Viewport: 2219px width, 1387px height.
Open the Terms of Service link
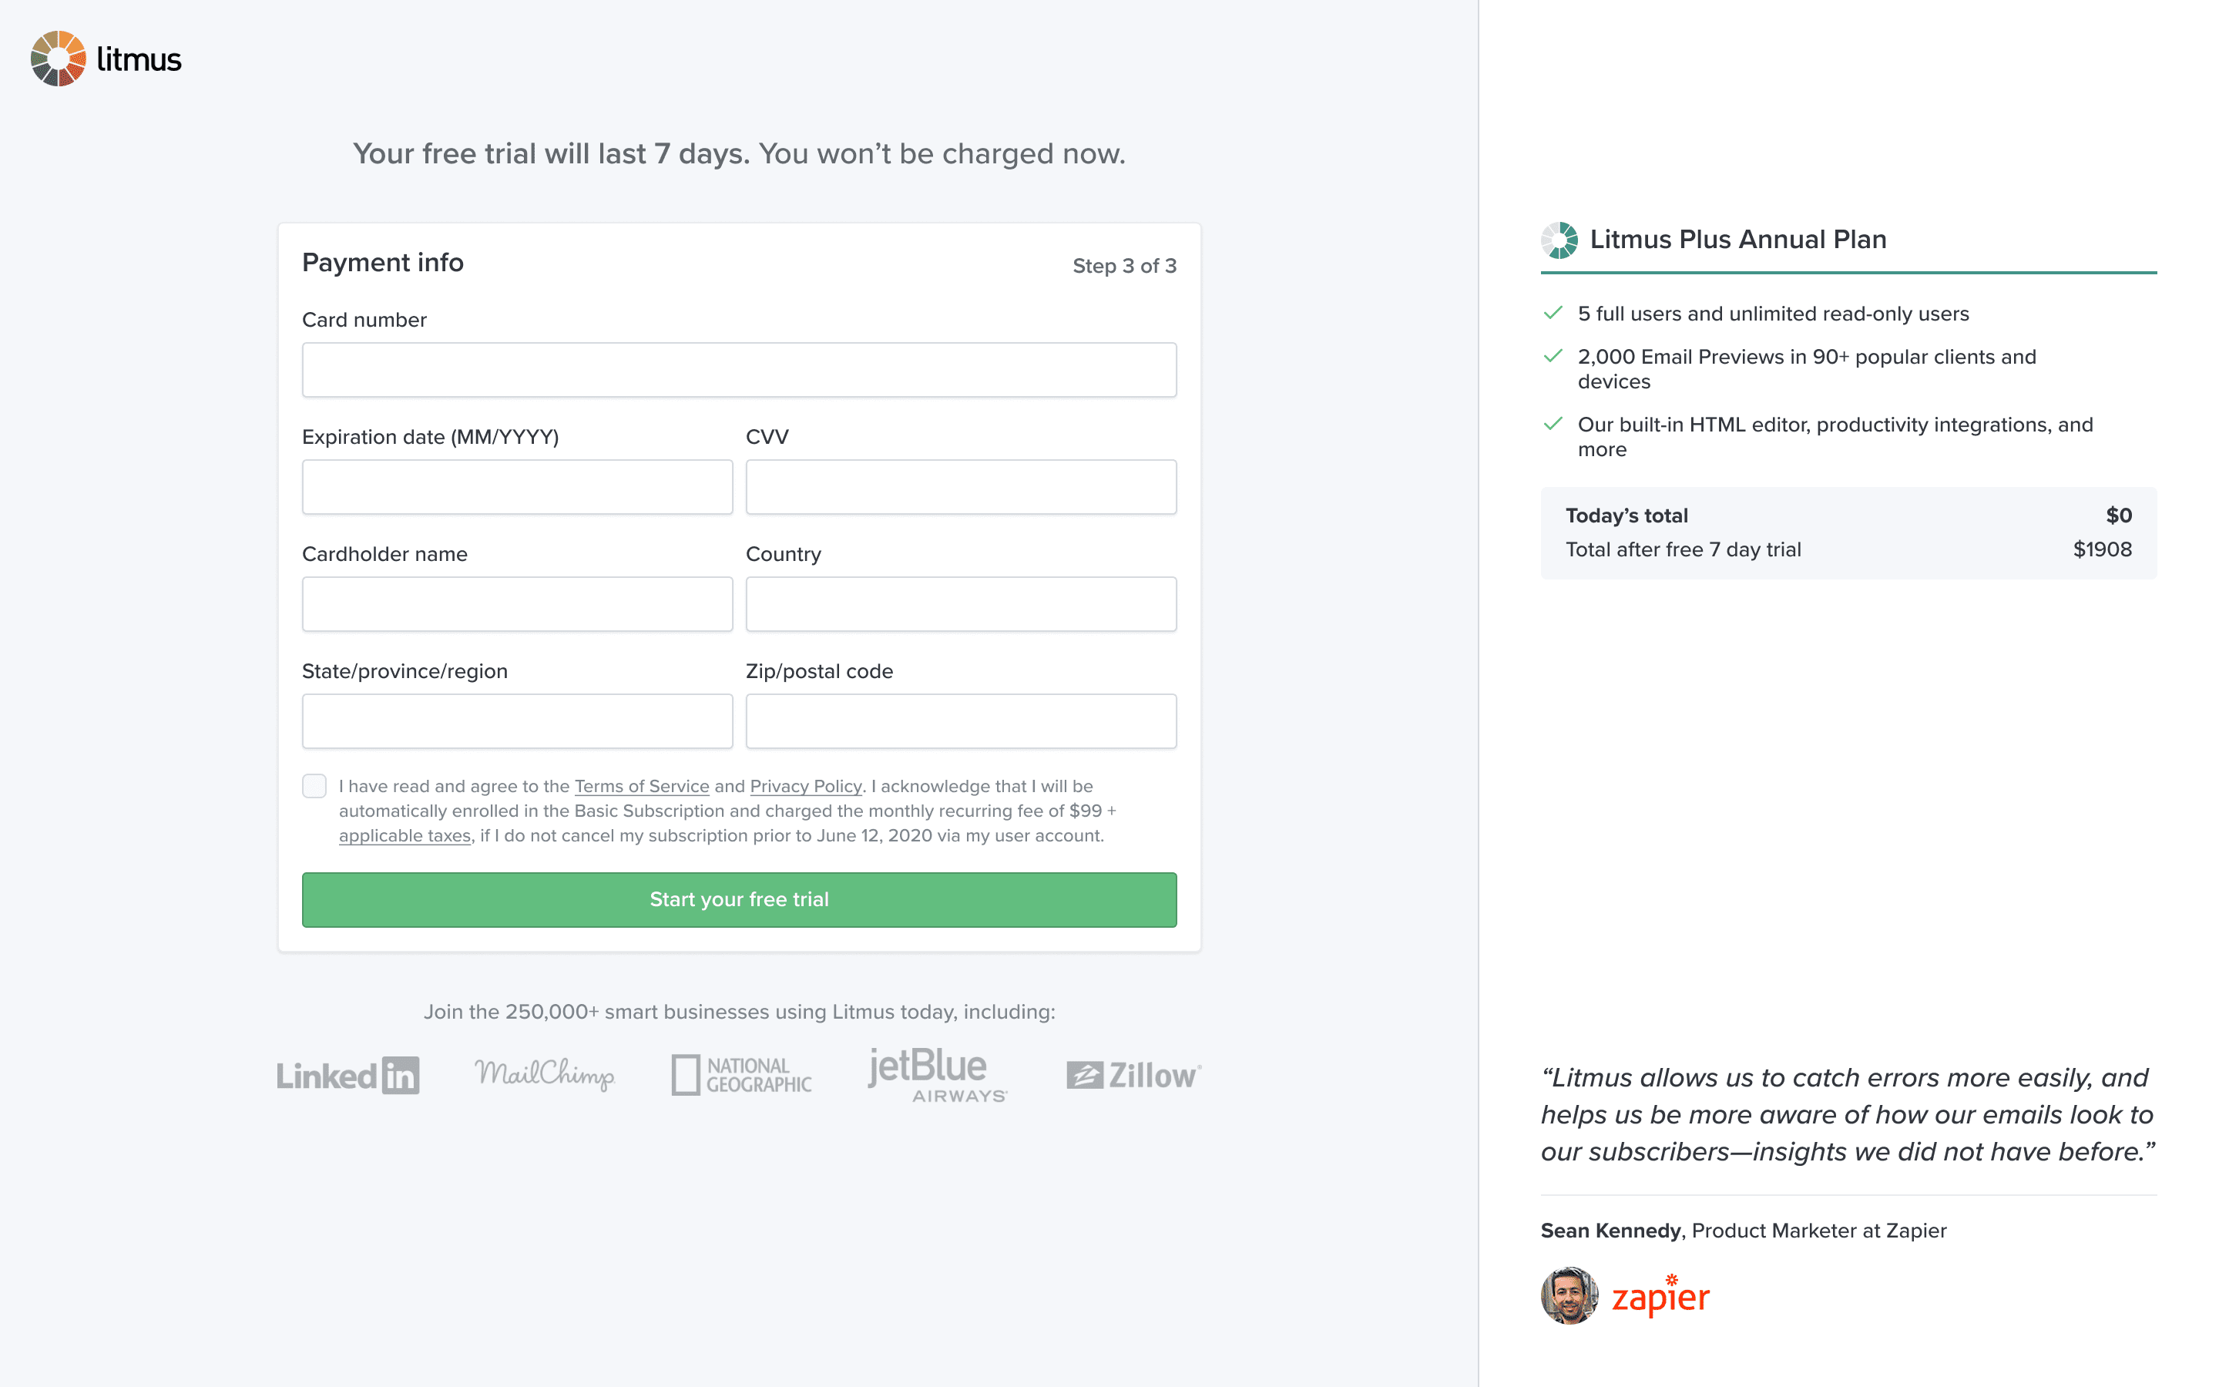[642, 786]
